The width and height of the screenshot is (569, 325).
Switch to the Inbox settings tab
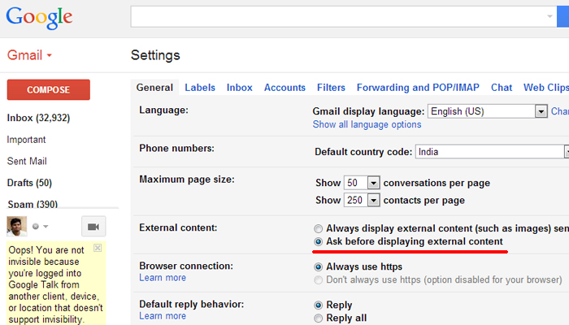(x=240, y=88)
